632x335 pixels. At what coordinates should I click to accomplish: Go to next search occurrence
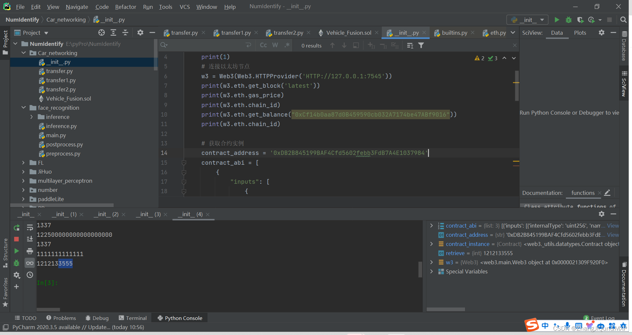(344, 45)
